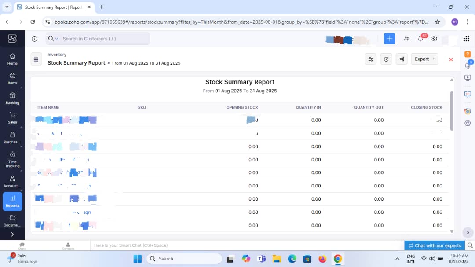Viewport: 475px width, 267px height.
Task: Click the taskbar Search box
Action: (184, 259)
